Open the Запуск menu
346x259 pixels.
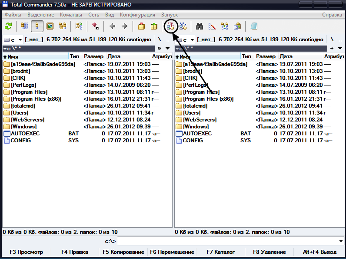pos(170,15)
